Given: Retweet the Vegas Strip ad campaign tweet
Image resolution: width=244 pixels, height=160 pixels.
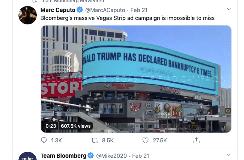Looking at the screenshot, I should [95, 140].
